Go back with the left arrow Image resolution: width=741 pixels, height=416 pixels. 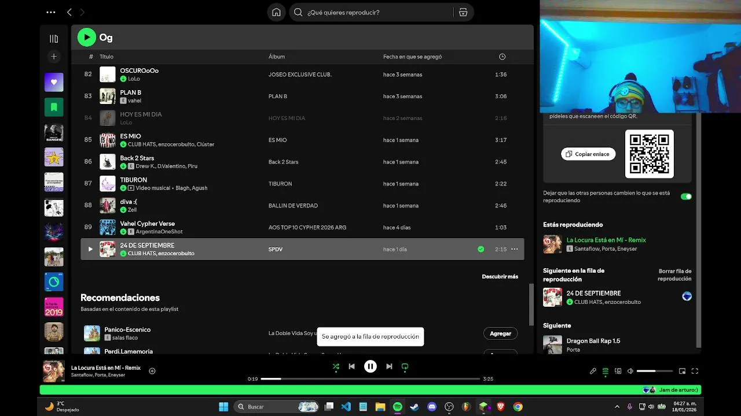coord(69,12)
